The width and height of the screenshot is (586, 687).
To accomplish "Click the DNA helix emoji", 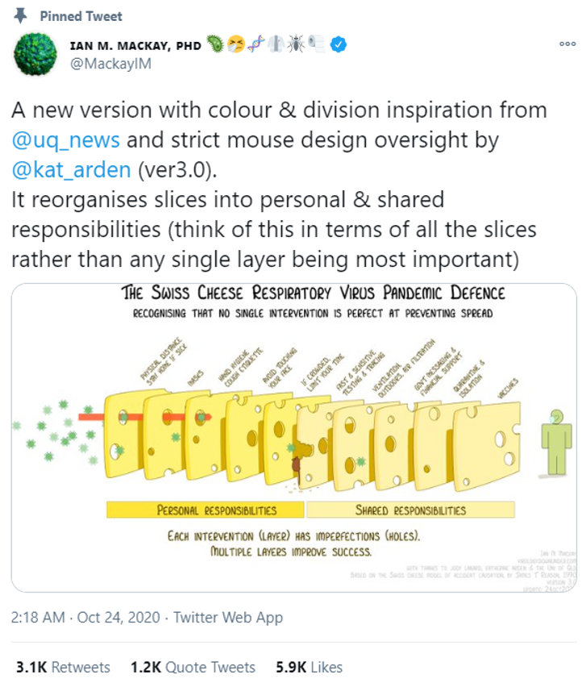I will pyautogui.click(x=256, y=44).
